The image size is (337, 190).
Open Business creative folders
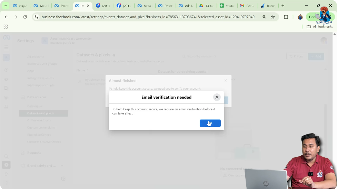pyautogui.click(x=44, y=142)
